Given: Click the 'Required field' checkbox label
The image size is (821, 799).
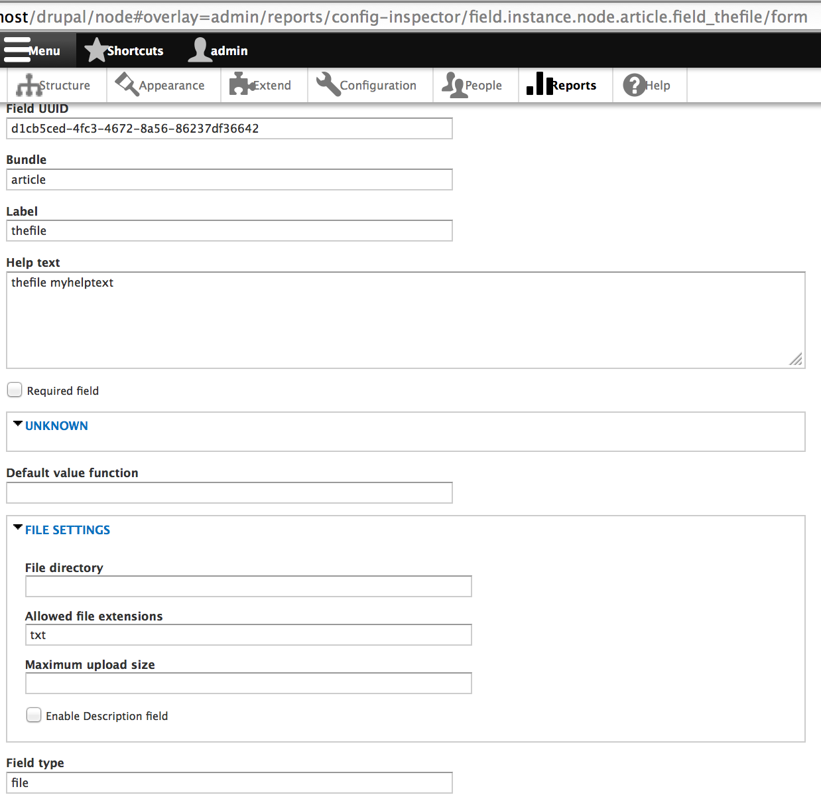Looking at the screenshot, I should point(63,391).
